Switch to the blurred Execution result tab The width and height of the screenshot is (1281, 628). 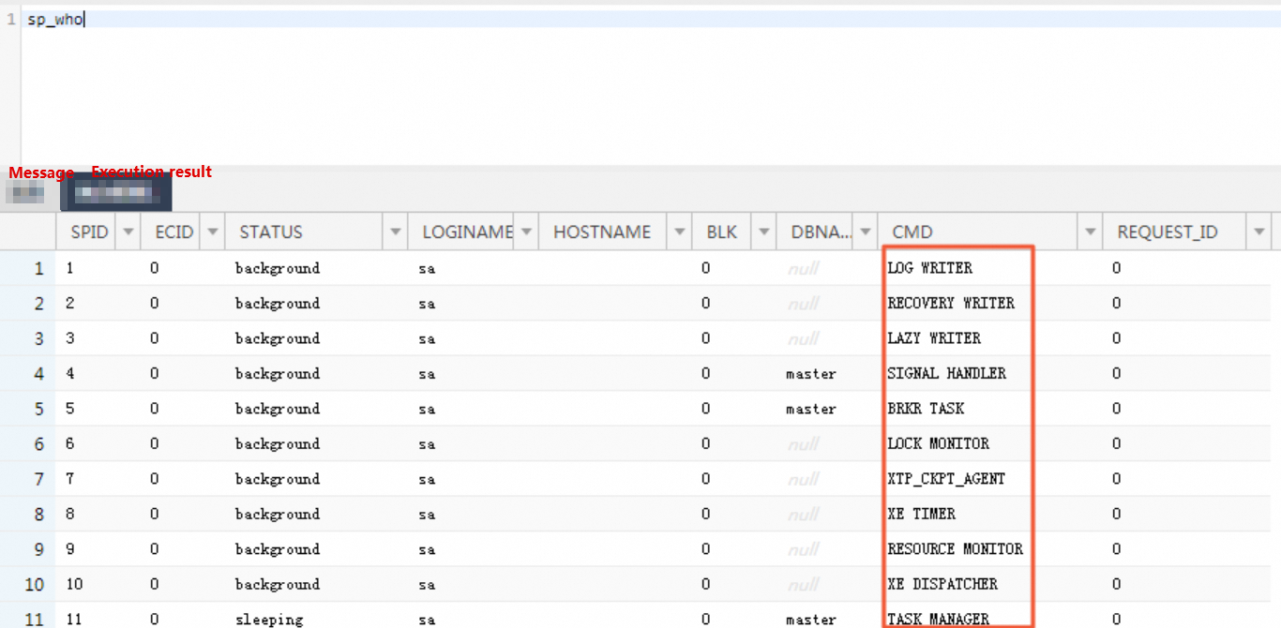[115, 192]
